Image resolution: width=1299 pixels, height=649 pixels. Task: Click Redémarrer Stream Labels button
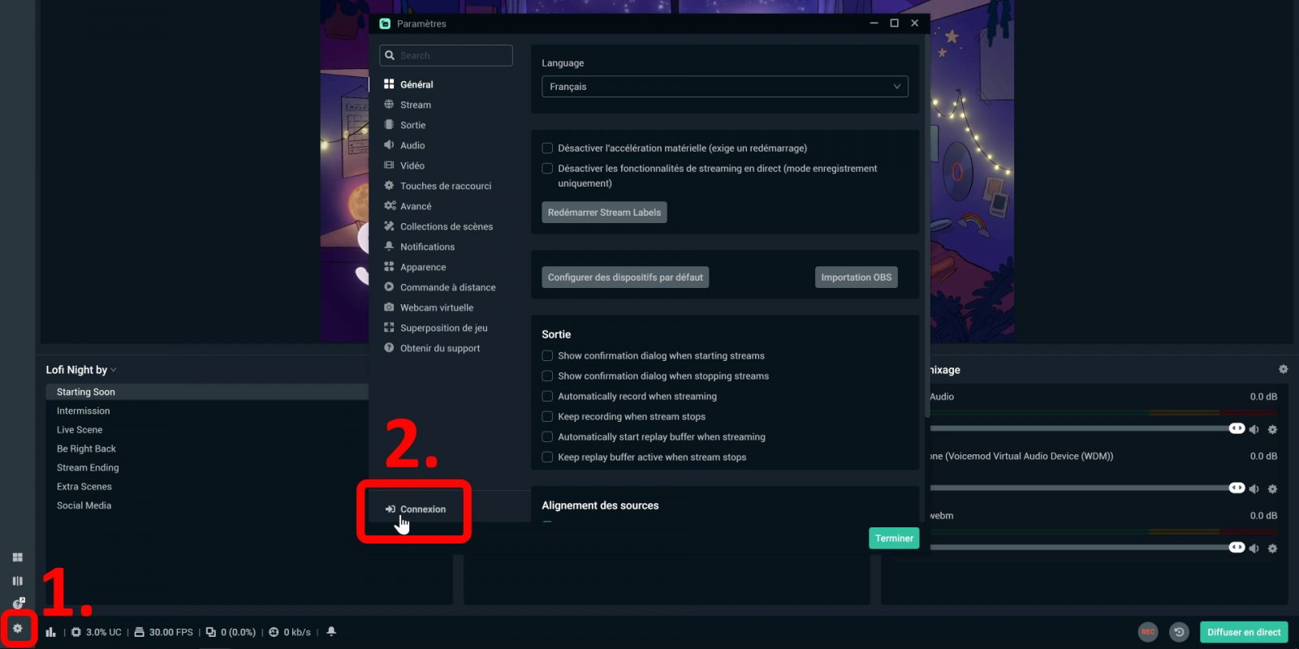point(604,213)
